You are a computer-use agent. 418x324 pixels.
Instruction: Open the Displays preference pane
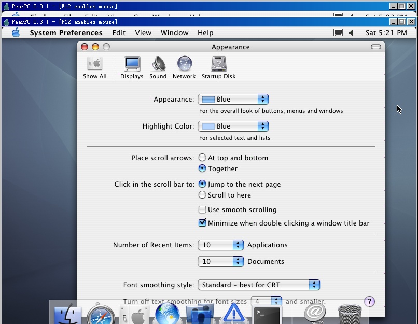point(132,67)
